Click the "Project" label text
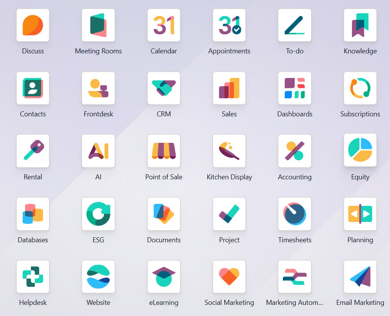Viewport: 390px width, 316px height. (x=229, y=240)
